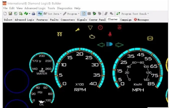Open the Tools menu

51,8
